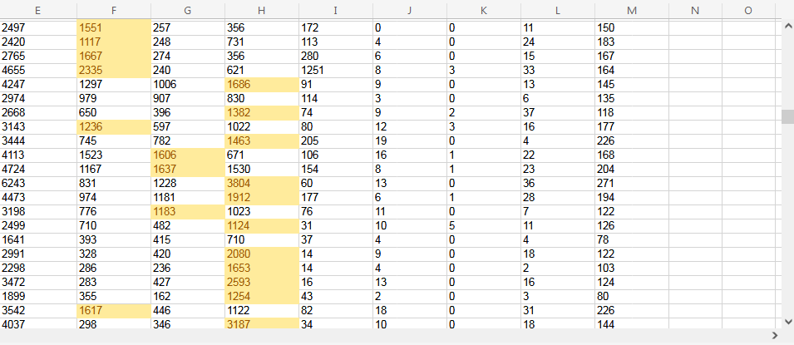794x345 pixels.
Task: Select highlighted cell 1236
Action: pyautogui.click(x=114, y=127)
